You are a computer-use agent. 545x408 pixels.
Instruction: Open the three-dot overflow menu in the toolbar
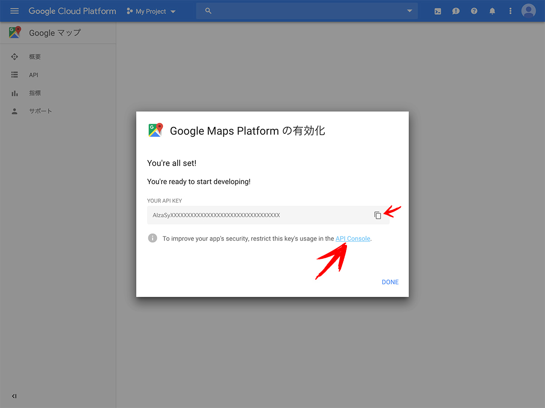point(510,11)
